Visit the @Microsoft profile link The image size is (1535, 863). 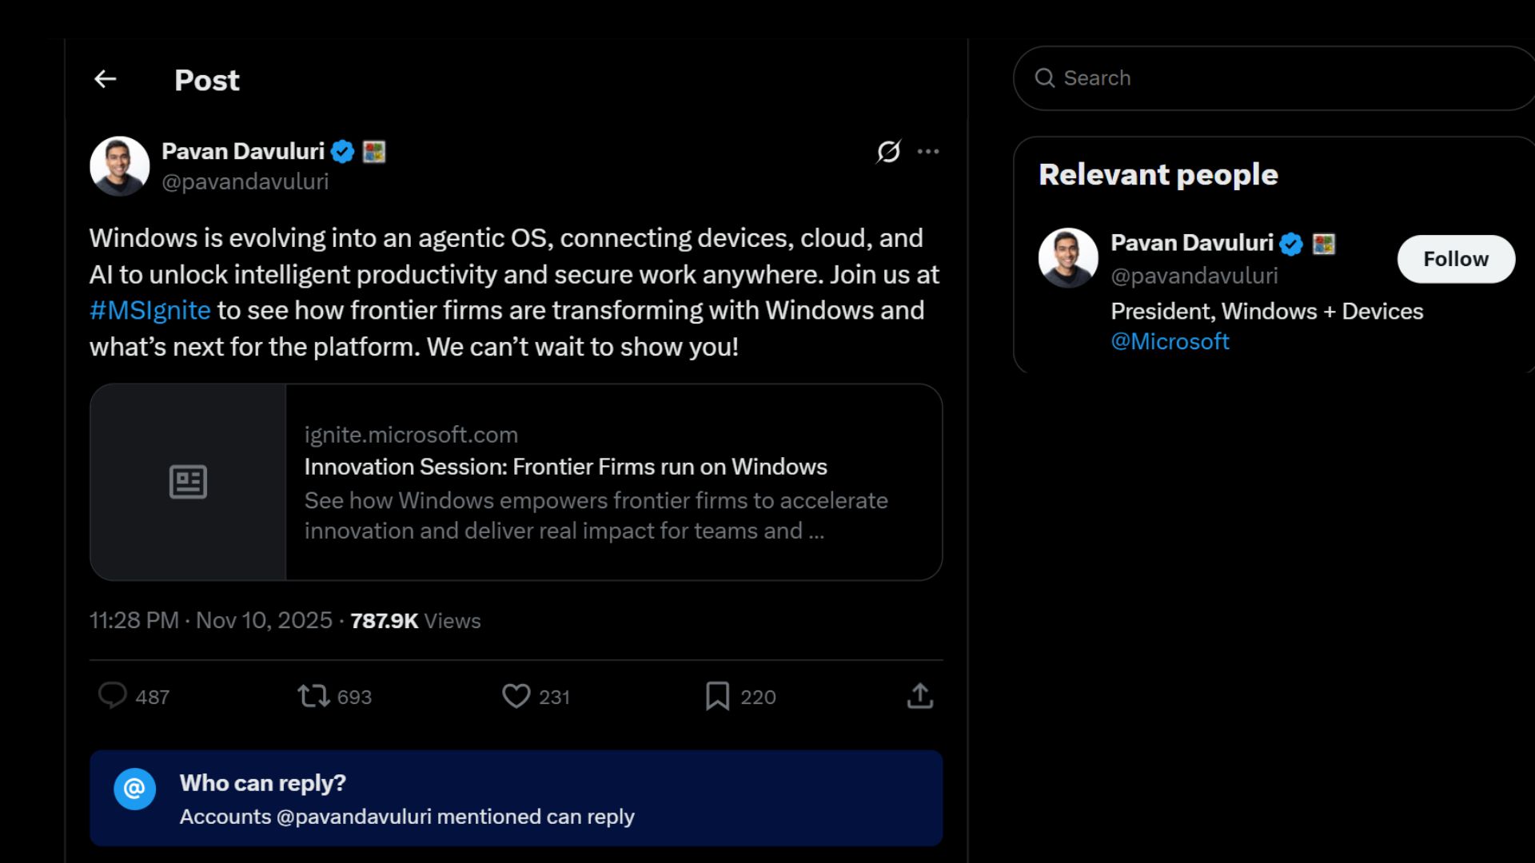coord(1170,341)
